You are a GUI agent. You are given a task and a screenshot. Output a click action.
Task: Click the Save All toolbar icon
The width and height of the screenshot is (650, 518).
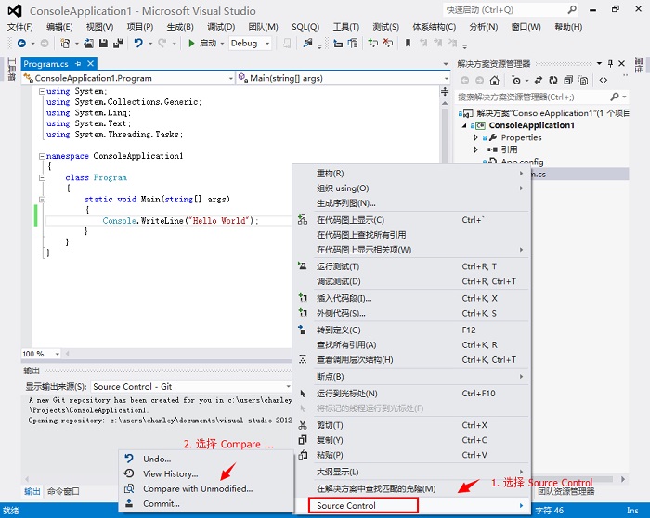[118, 43]
